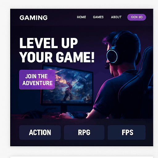
Task: Click the LEVEL UP headline line
Action: tap(48, 43)
